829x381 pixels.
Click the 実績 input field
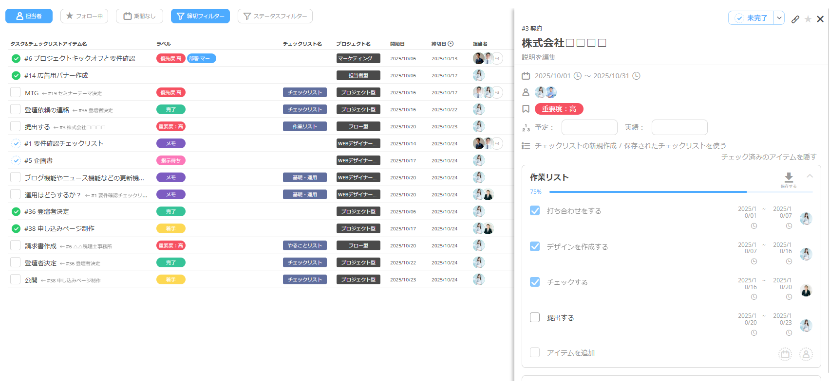[x=679, y=127]
